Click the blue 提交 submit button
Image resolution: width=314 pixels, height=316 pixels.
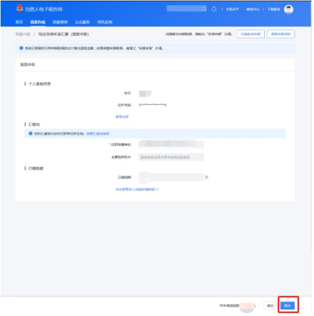coord(288,306)
